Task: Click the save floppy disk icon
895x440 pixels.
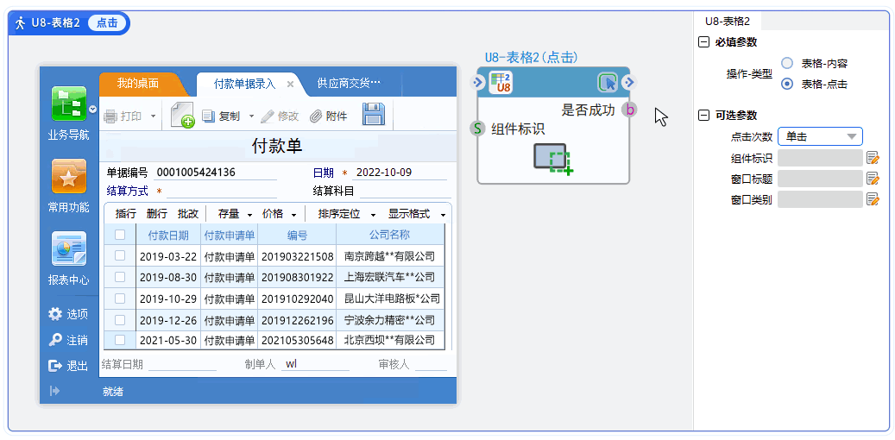Action: (x=373, y=115)
